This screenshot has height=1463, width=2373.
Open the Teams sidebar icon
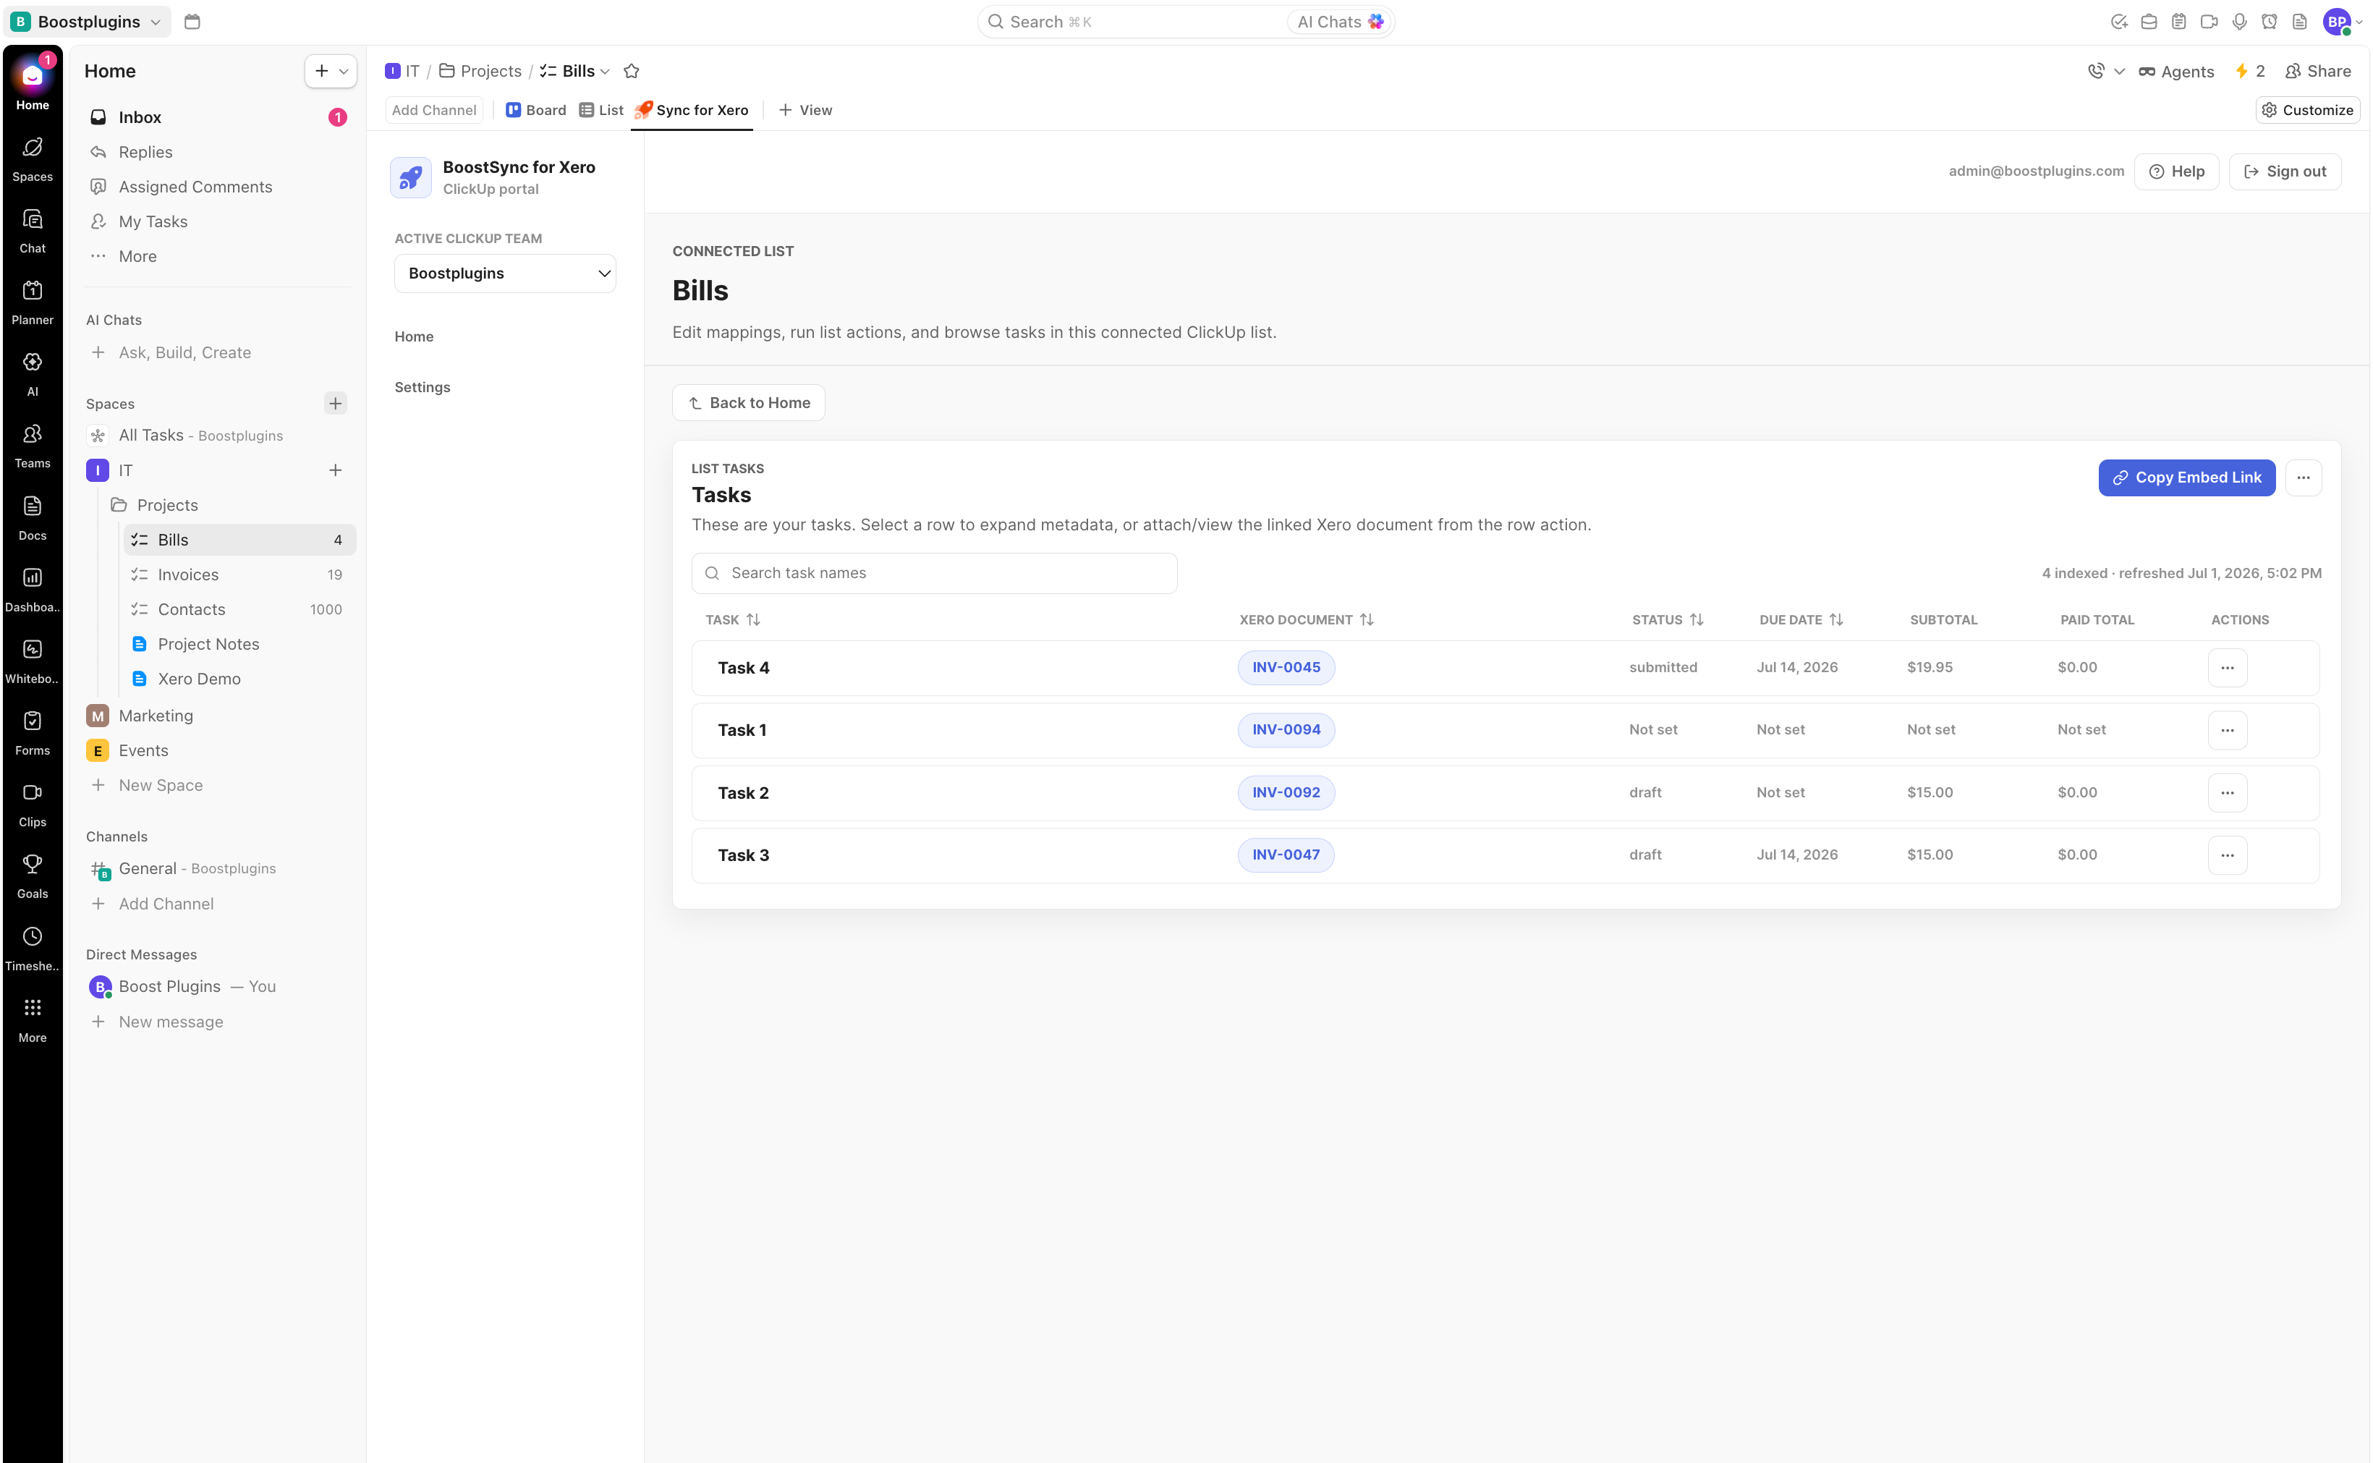tap(32, 445)
